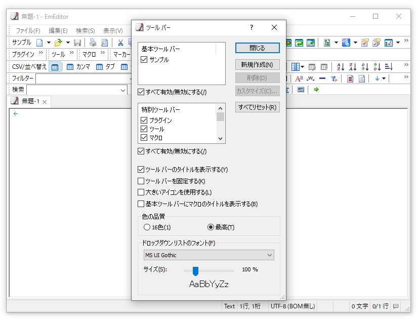
Task: Expand the プラグイン toolbar overflow chevron
Action: point(41,53)
